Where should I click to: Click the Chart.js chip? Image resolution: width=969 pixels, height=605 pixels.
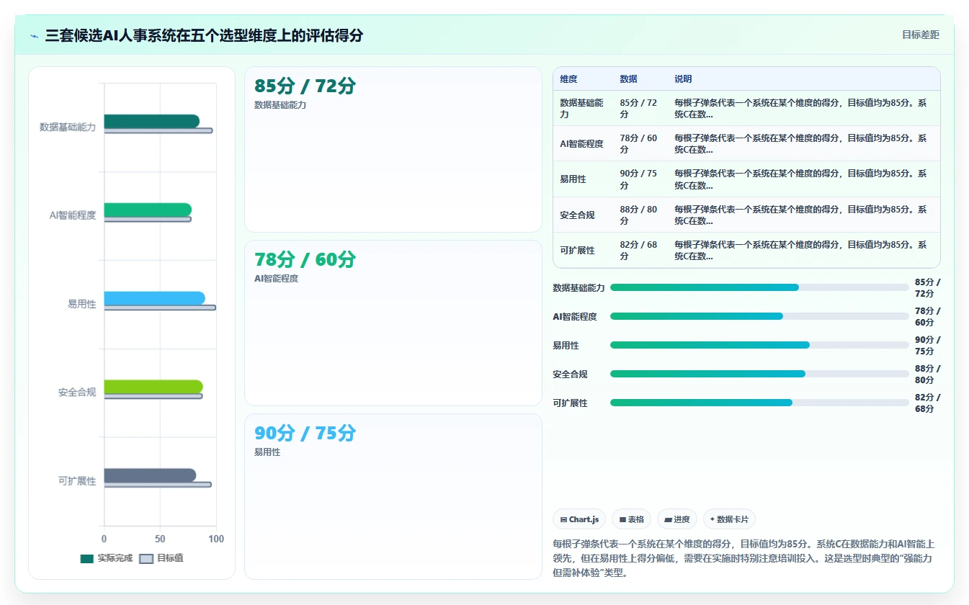click(579, 519)
